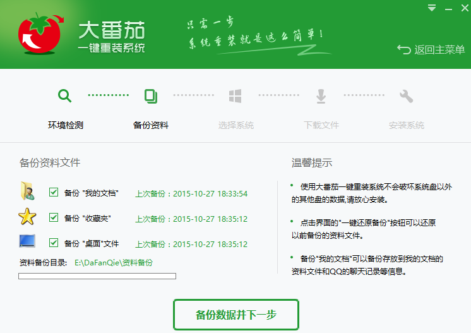Return to main menu via 返回主菜单
Screen dimensions: 471x333
tap(431, 50)
